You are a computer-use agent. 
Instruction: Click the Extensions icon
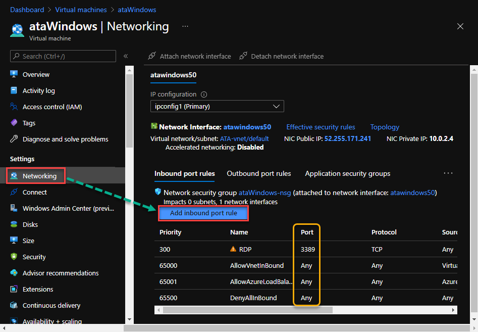(x=14, y=289)
